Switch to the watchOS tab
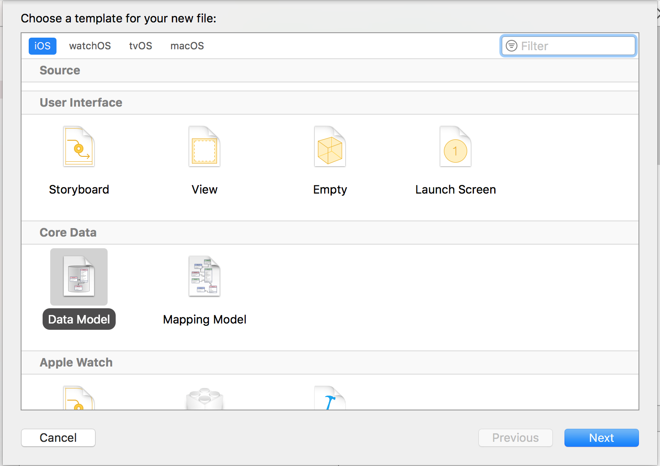Image resolution: width=660 pixels, height=466 pixels. [x=90, y=46]
